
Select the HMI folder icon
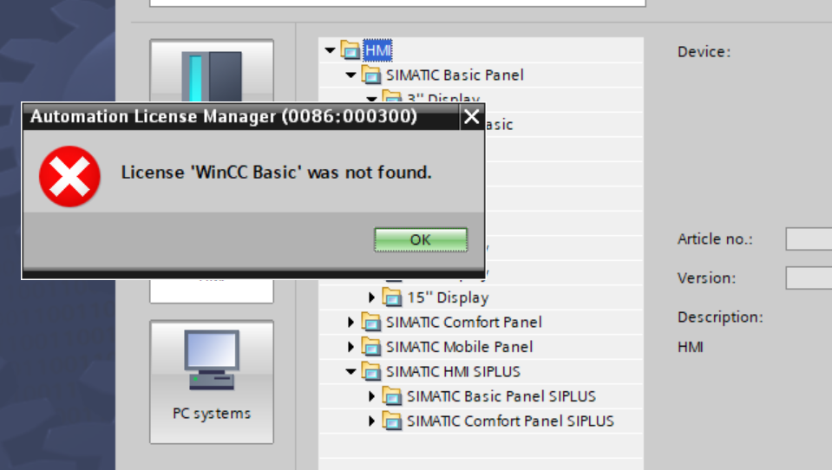(x=350, y=50)
